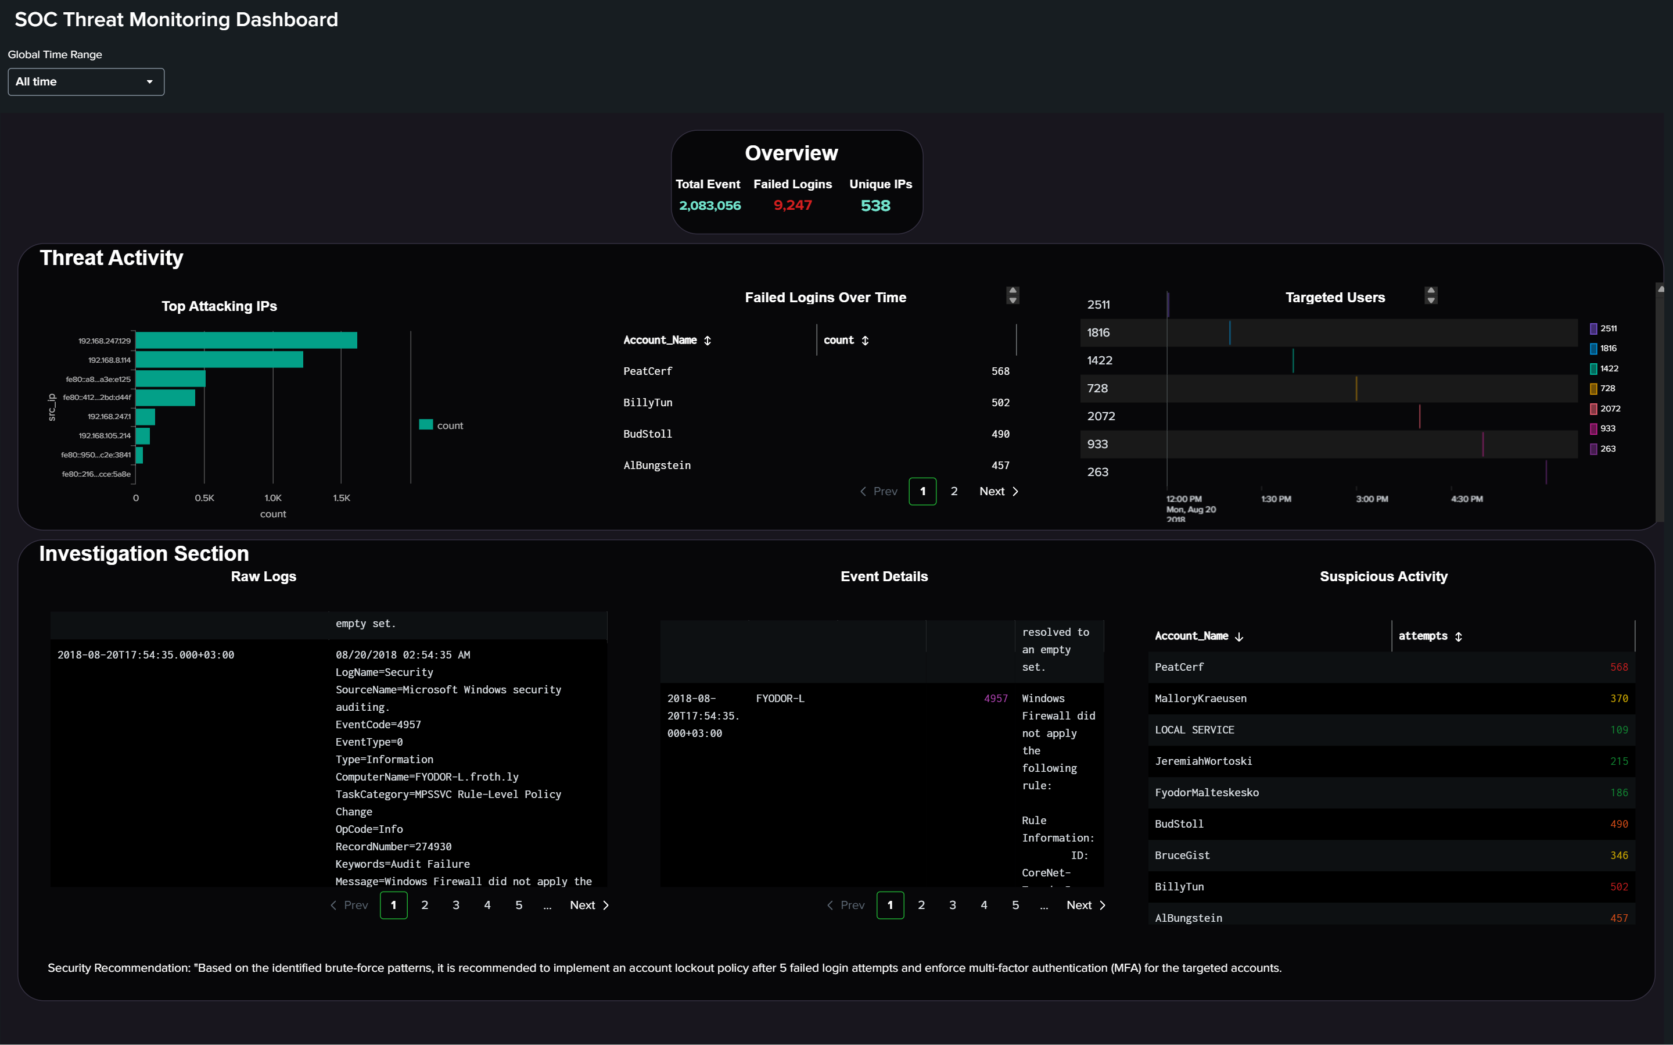Toggle the 263 legend entry in Targeted Users

[x=1602, y=449]
